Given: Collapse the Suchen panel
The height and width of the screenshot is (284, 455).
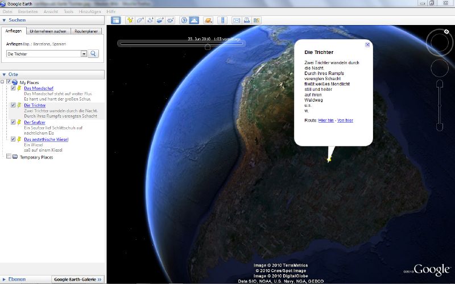Looking at the screenshot, I should pyautogui.click(x=4, y=20).
